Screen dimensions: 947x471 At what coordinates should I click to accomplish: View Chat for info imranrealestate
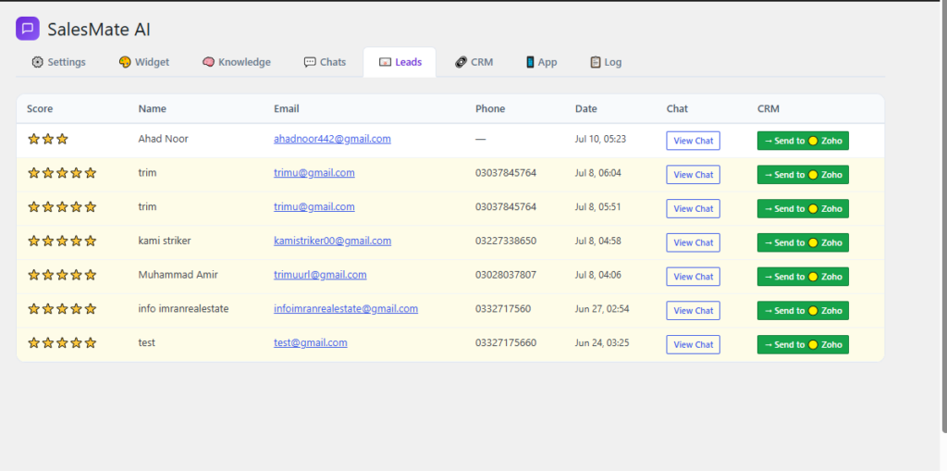click(694, 310)
